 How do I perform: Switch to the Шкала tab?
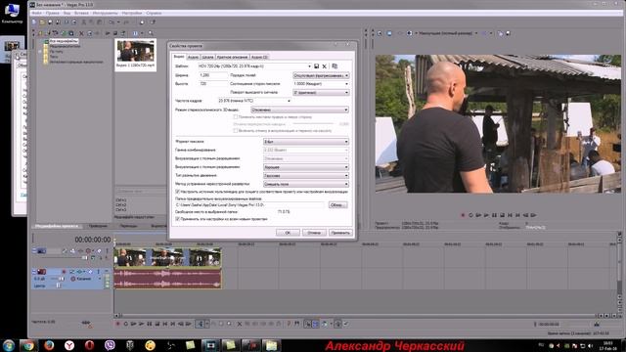pos(207,57)
